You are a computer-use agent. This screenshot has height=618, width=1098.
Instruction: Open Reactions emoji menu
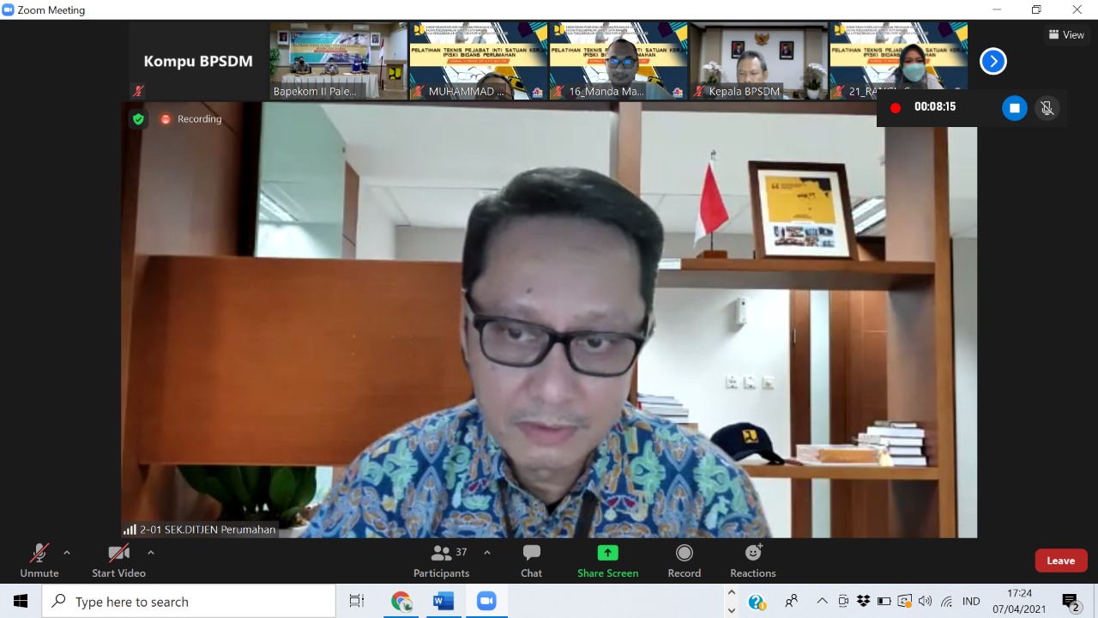point(752,561)
